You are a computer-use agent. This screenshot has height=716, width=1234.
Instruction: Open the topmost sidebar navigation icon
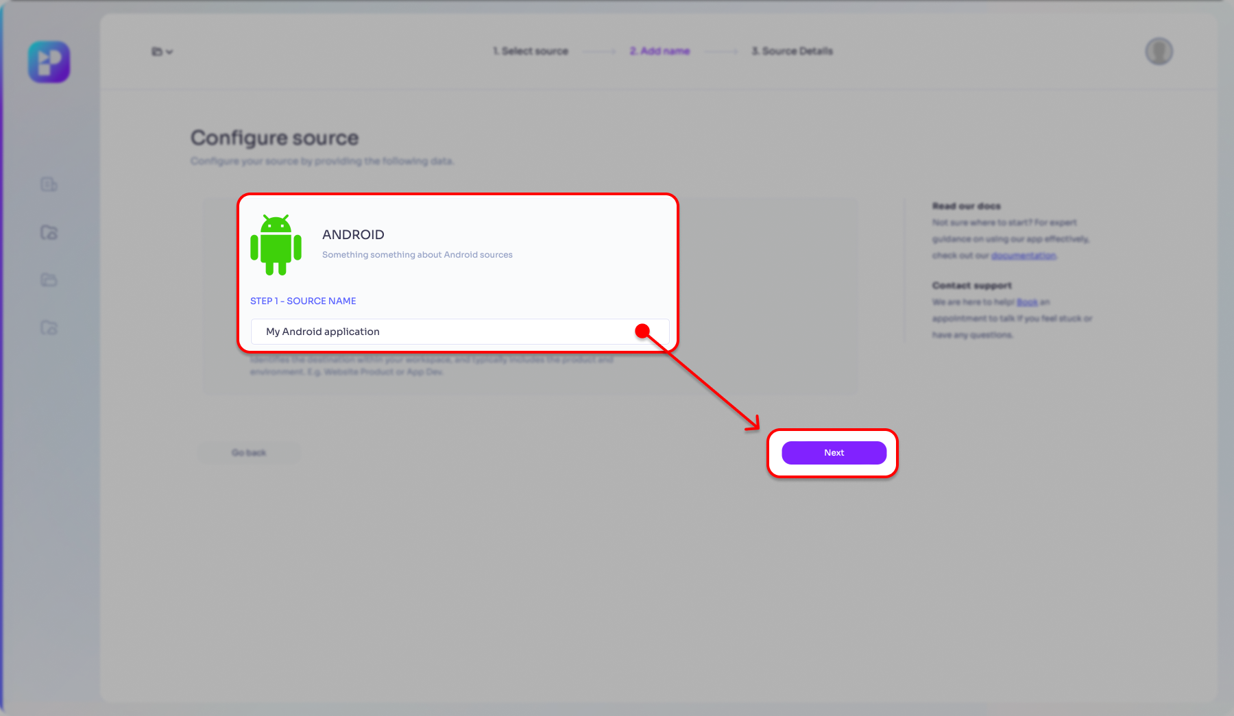pyautogui.click(x=49, y=184)
